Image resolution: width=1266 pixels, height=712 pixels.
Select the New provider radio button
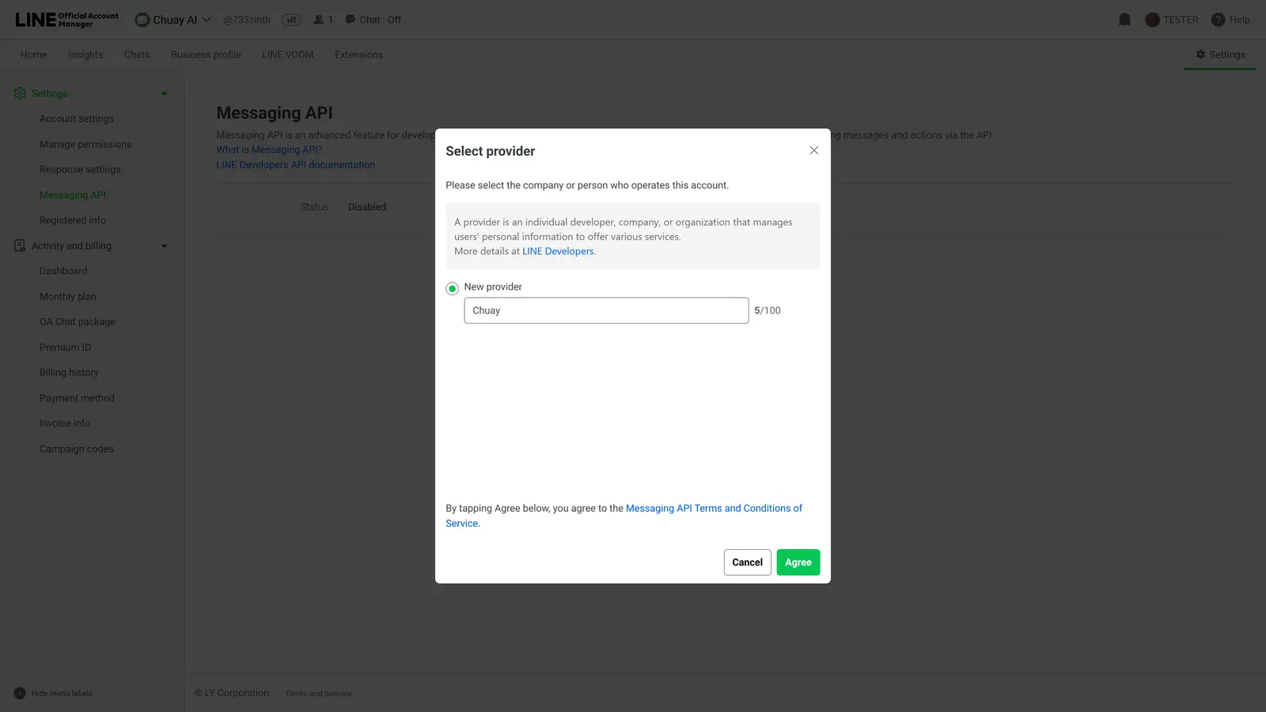point(452,289)
